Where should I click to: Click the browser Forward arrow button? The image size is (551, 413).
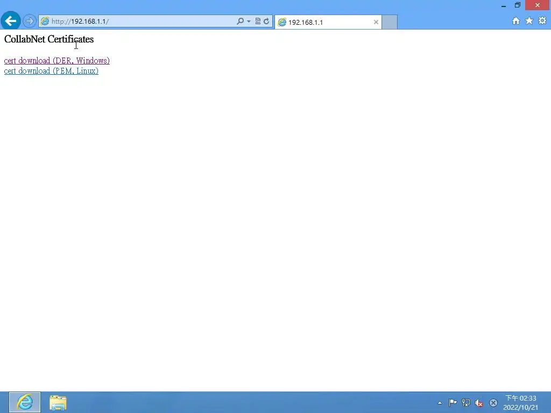tap(30, 21)
